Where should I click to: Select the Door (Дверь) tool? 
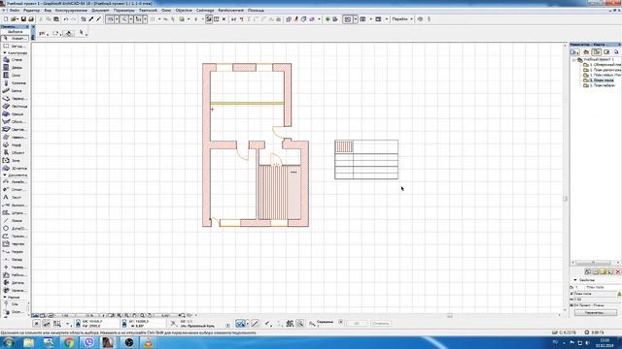click(x=15, y=68)
